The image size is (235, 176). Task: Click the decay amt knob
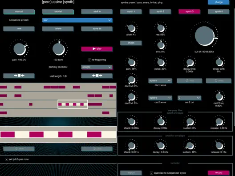point(219,62)
